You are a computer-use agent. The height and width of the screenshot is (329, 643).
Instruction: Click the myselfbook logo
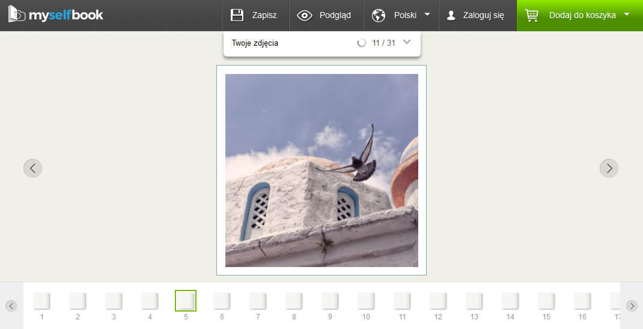[56, 15]
